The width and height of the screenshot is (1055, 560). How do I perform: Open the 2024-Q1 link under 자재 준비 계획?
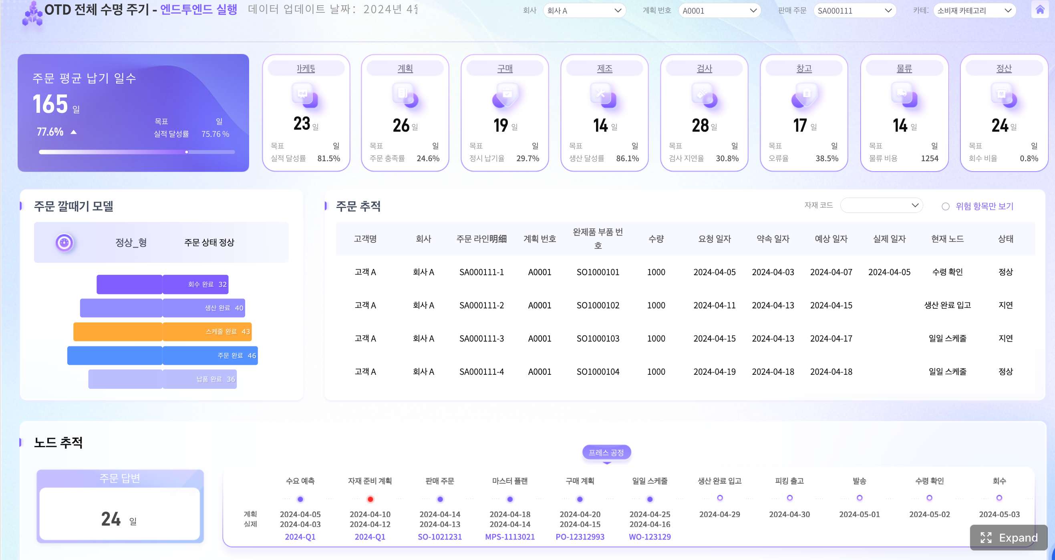click(x=370, y=537)
